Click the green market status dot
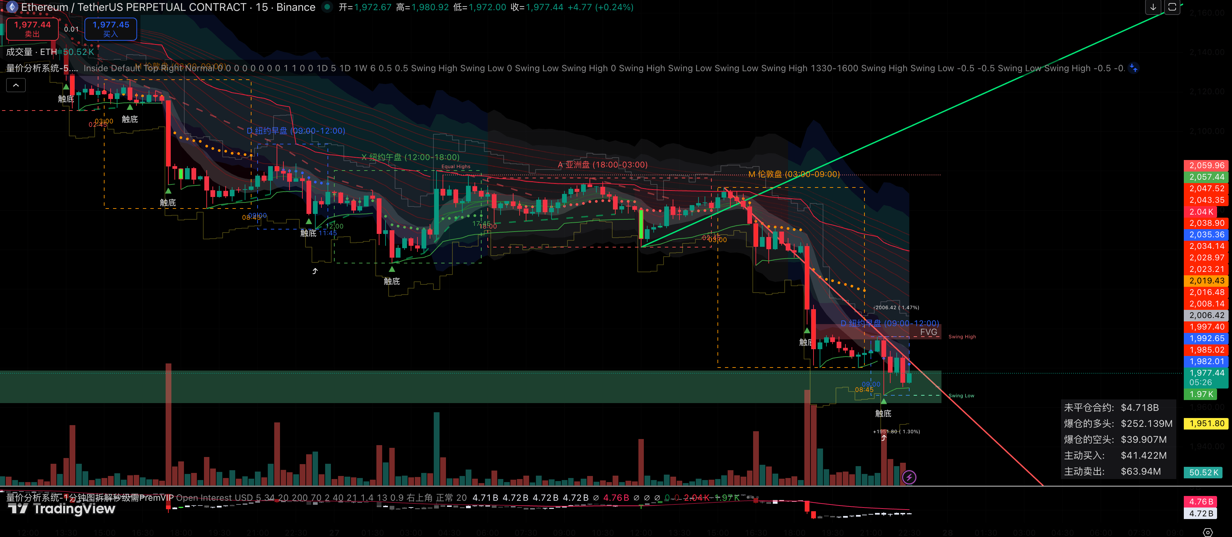The height and width of the screenshot is (537, 1232). [327, 7]
